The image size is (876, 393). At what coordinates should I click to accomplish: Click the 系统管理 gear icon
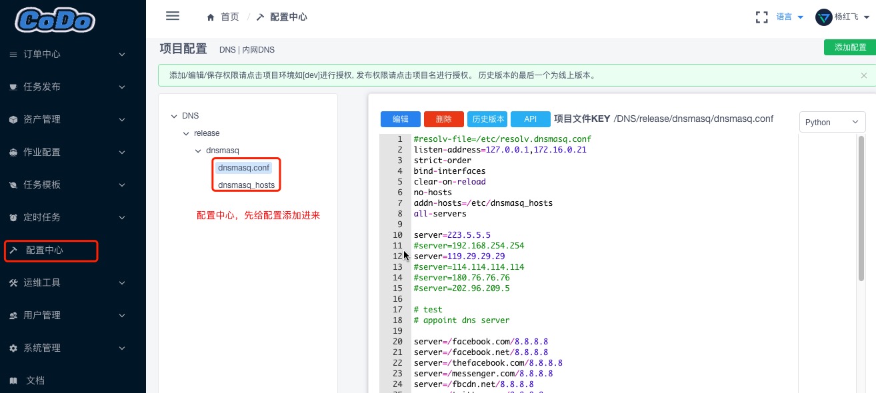point(13,348)
